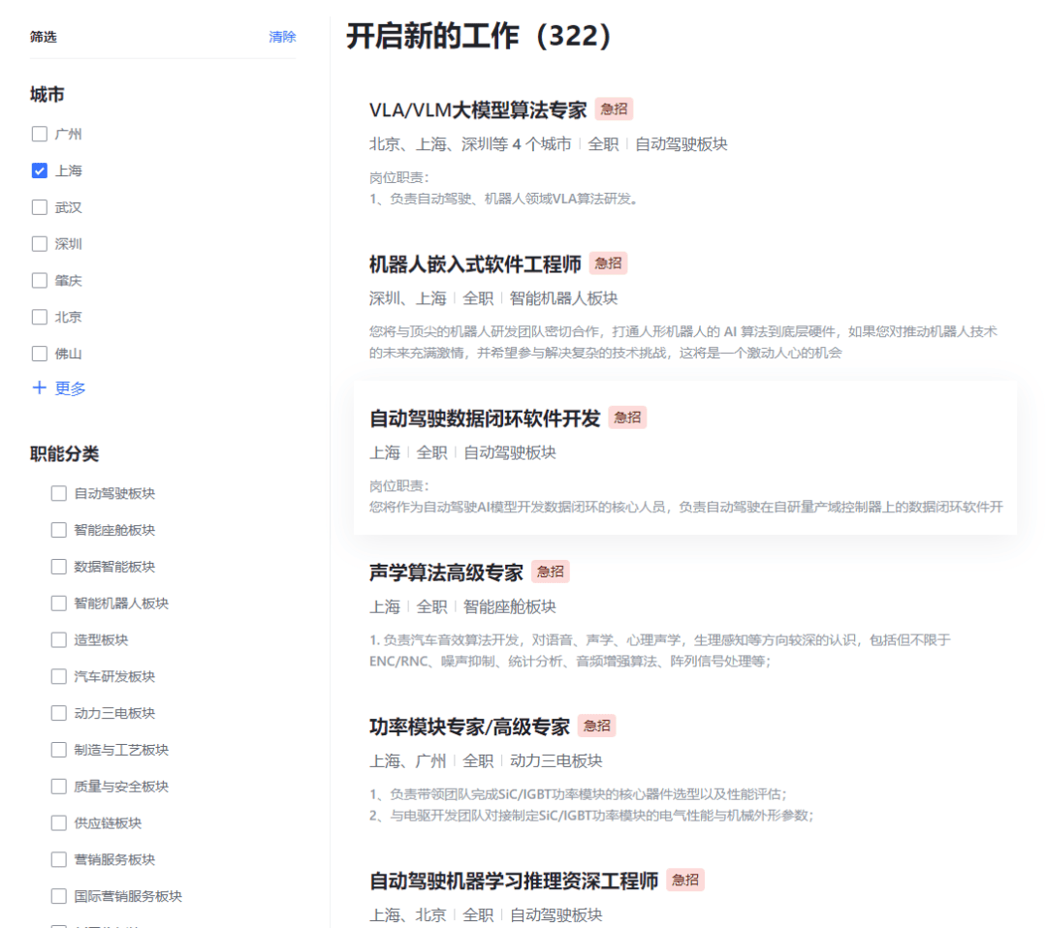Check the 质量与安全板块 category checkbox
Image resolution: width=1047 pixels, height=928 pixels.
click(x=59, y=787)
